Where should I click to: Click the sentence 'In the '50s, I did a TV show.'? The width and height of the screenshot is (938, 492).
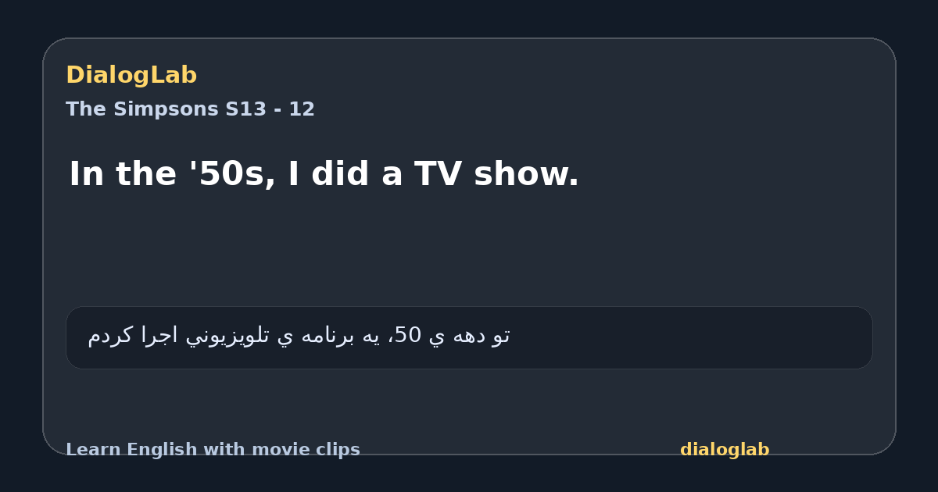(324, 173)
